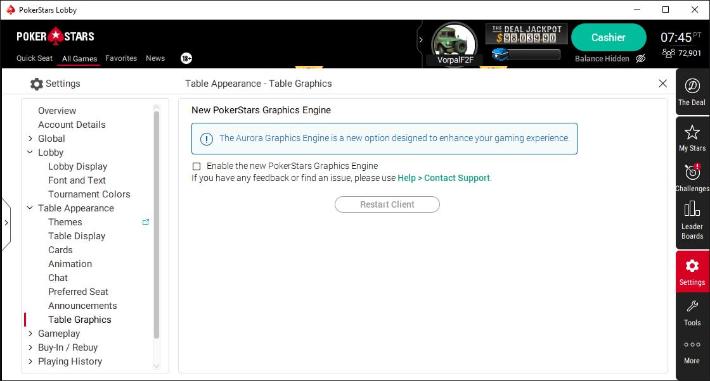Open Lobby Display settings
The height and width of the screenshot is (381, 710).
(x=78, y=166)
